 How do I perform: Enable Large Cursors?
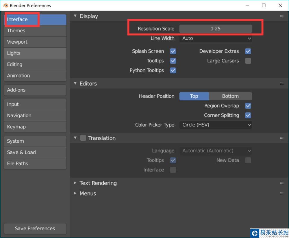click(248, 61)
